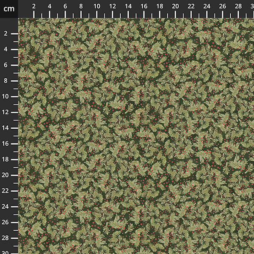
Task: Click the 14 on the horizontal ruler
Action: tap(128, 6)
